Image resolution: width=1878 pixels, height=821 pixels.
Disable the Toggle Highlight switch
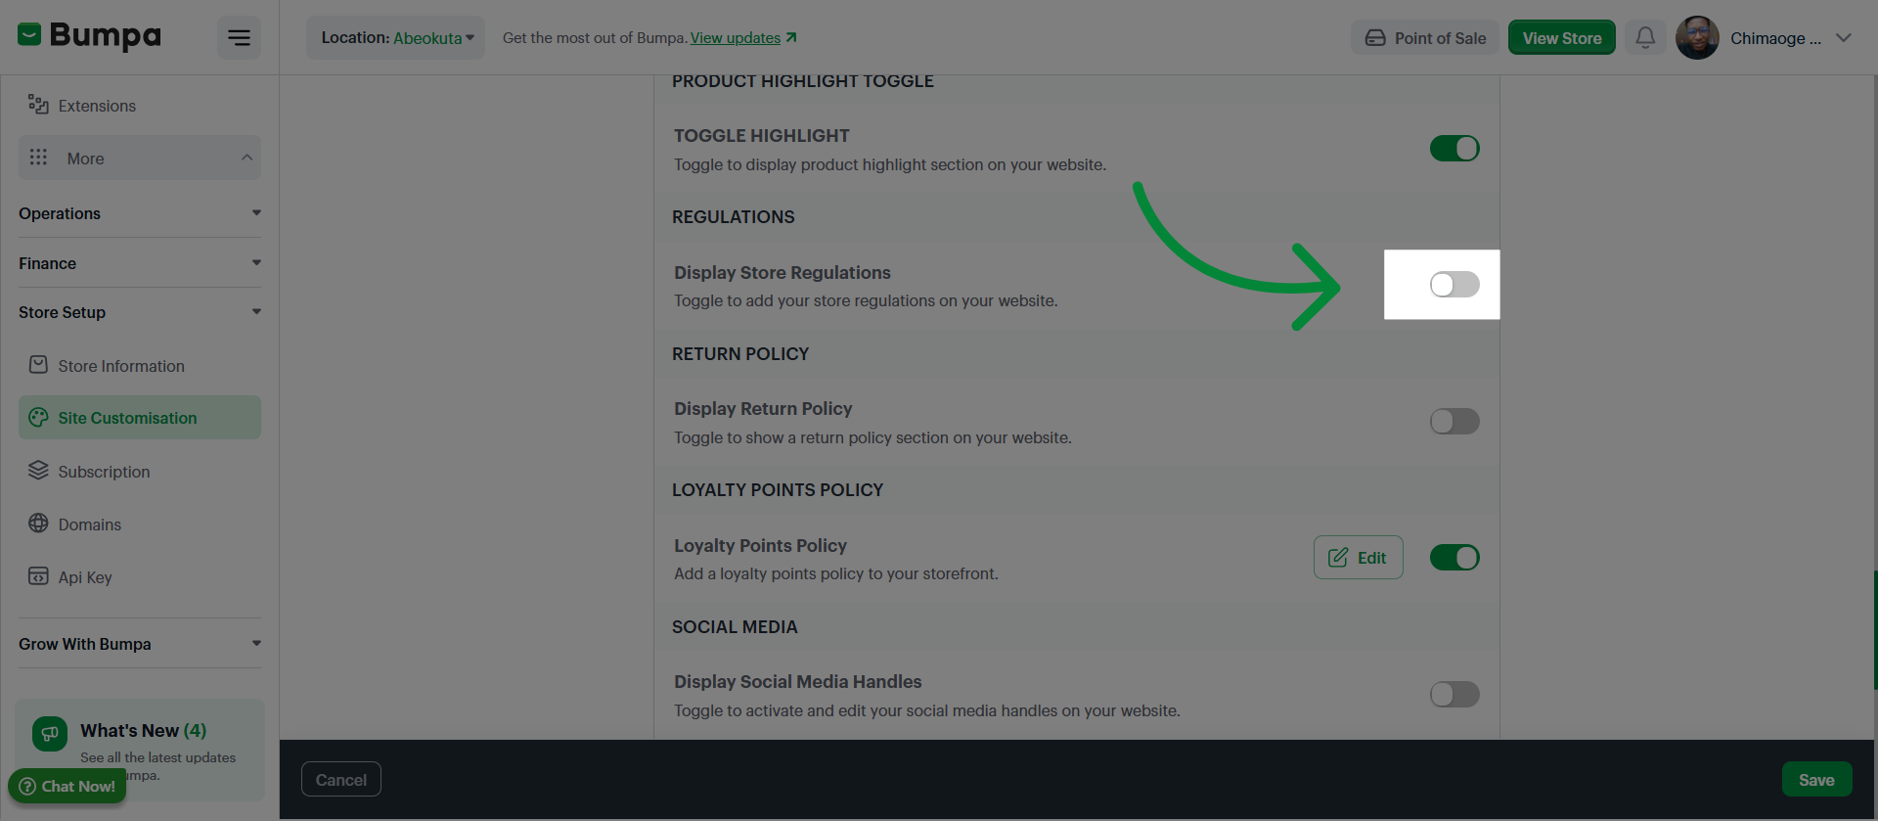tap(1454, 149)
